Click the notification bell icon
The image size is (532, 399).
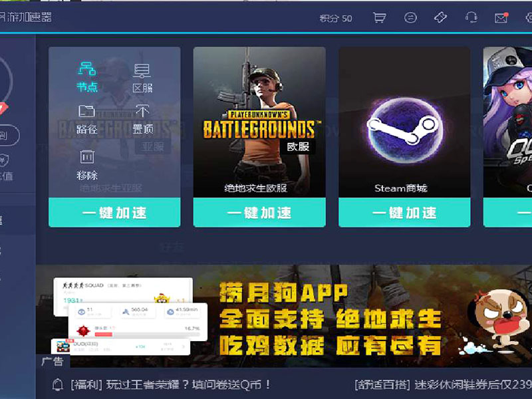[58, 384]
